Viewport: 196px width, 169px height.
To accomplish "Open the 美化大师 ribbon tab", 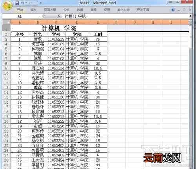I will 123,10.
